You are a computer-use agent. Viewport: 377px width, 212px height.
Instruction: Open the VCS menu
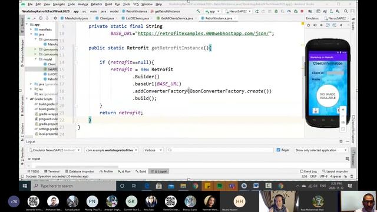pyautogui.click(x=136, y=4)
